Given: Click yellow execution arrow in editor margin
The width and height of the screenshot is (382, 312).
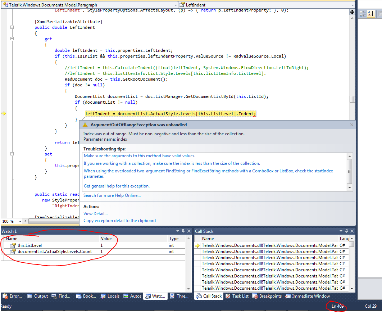Looking at the screenshot, I should pyautogui.click(x=4, y=114).
